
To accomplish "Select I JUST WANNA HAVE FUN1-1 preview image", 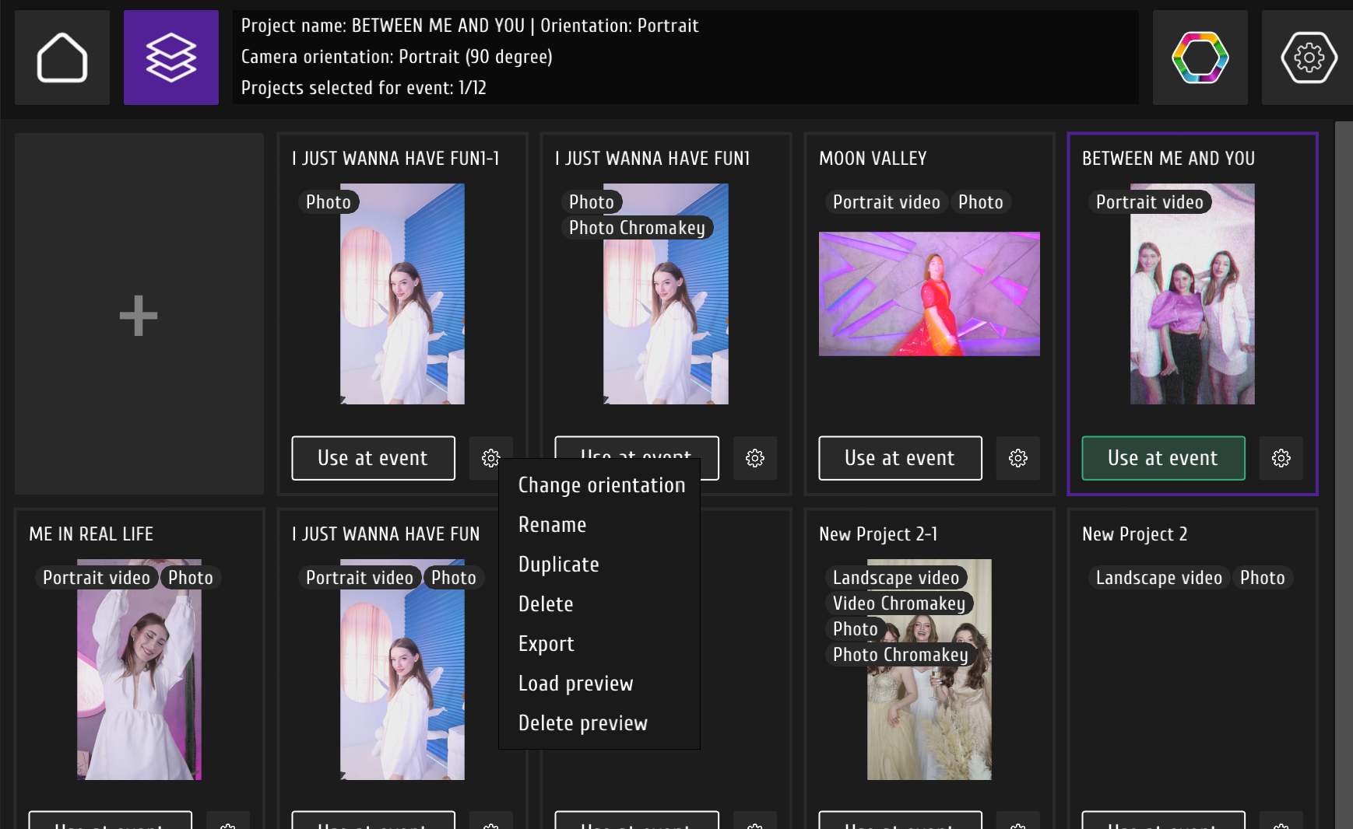I will (x=402, y=294).
